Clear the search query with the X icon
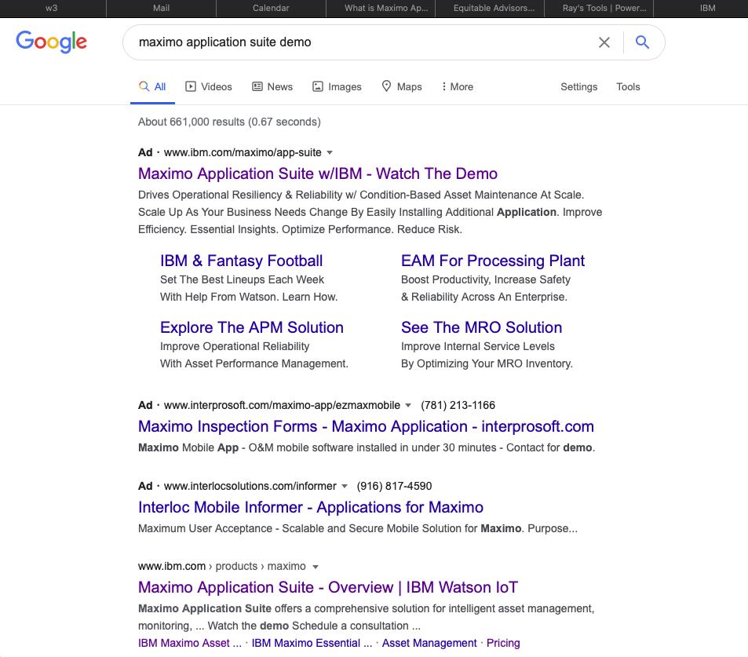This screenshot has width=748, height=657. 604,42
